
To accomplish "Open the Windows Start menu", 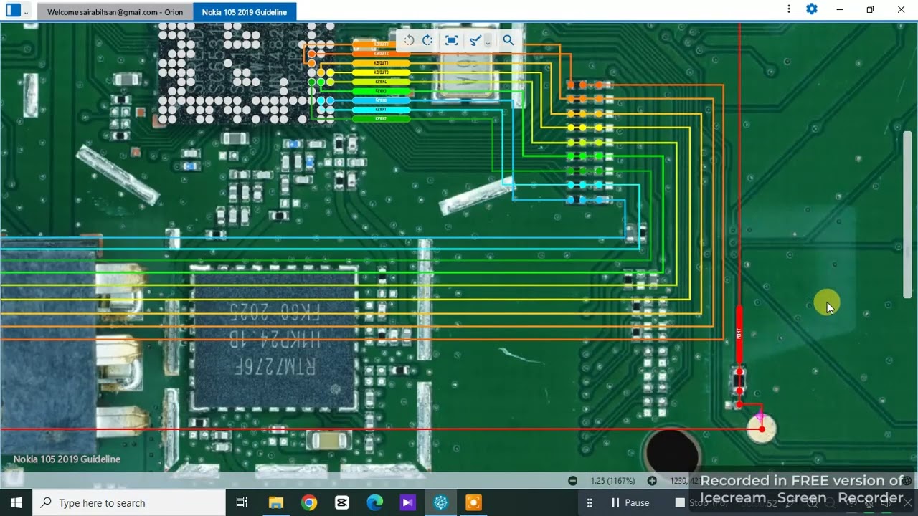I will pos(16,502).
